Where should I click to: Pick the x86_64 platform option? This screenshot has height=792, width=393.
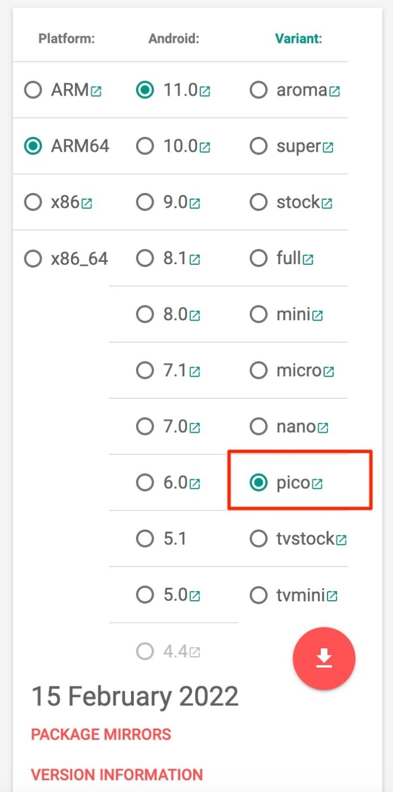pyautogui.click(x=33, y=259)
